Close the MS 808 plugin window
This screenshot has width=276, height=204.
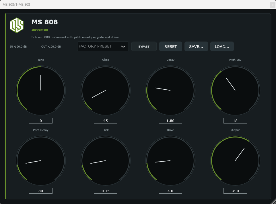tap(273, 5)
